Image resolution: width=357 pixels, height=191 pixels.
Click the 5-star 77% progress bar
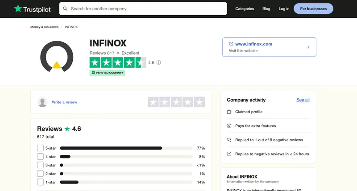click(126, 148)
